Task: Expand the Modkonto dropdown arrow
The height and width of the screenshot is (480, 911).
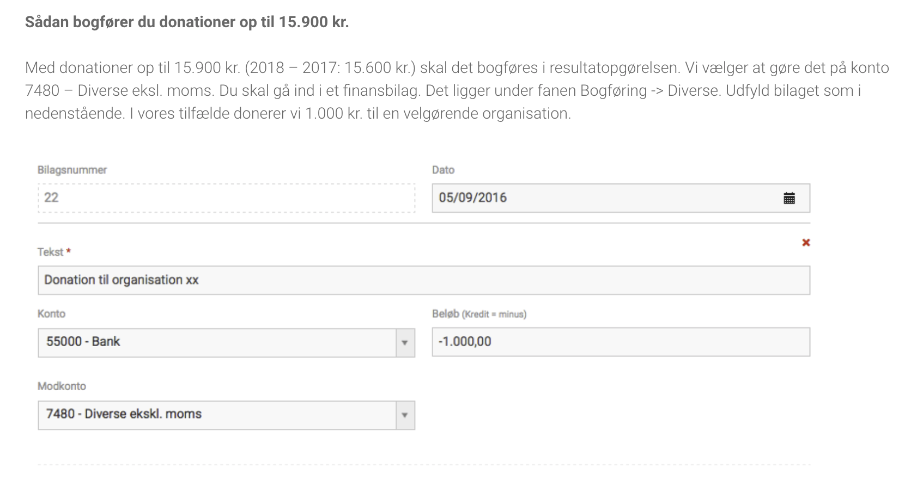Action: 405,415
